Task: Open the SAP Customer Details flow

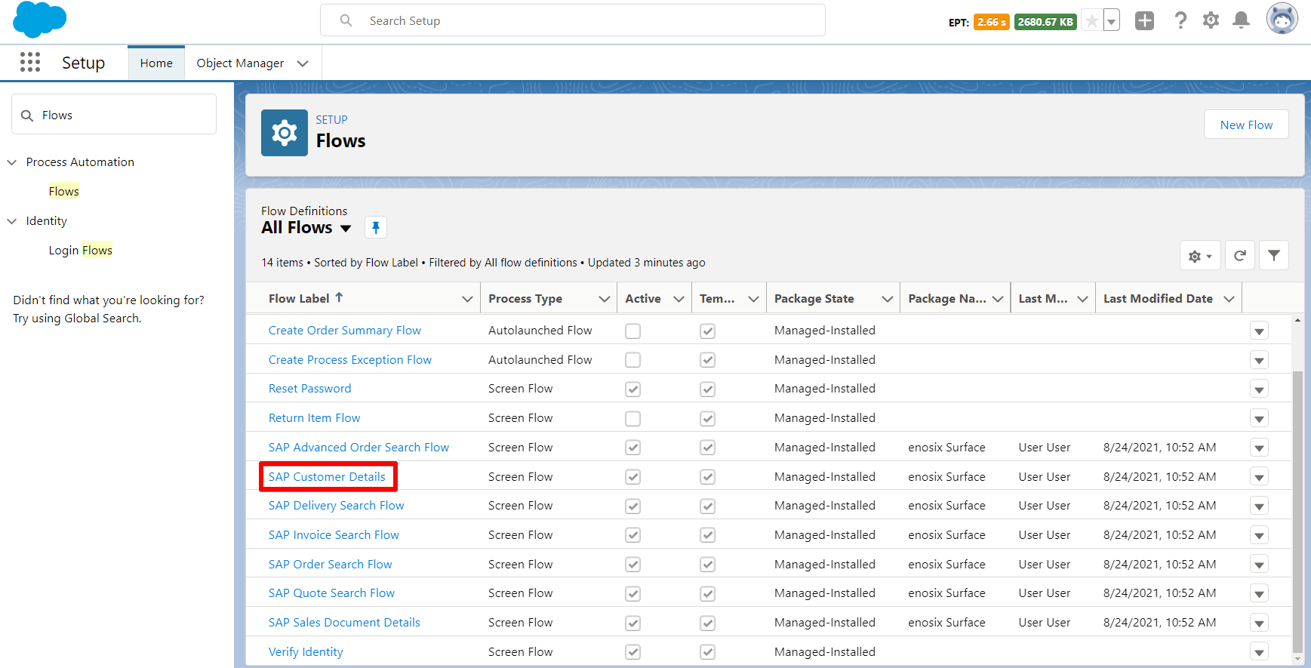Action: 327,477
